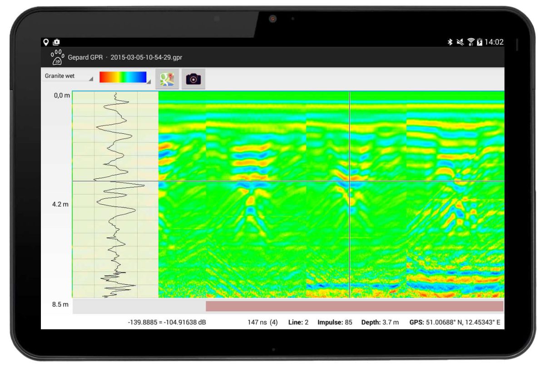Tap the camera screenshot button
This screenshot has width=545, height=368.
(x=193, y=79)
